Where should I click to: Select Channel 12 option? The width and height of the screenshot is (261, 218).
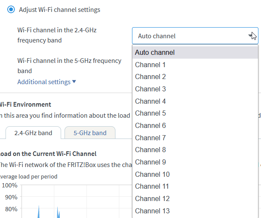pos(195,198)
